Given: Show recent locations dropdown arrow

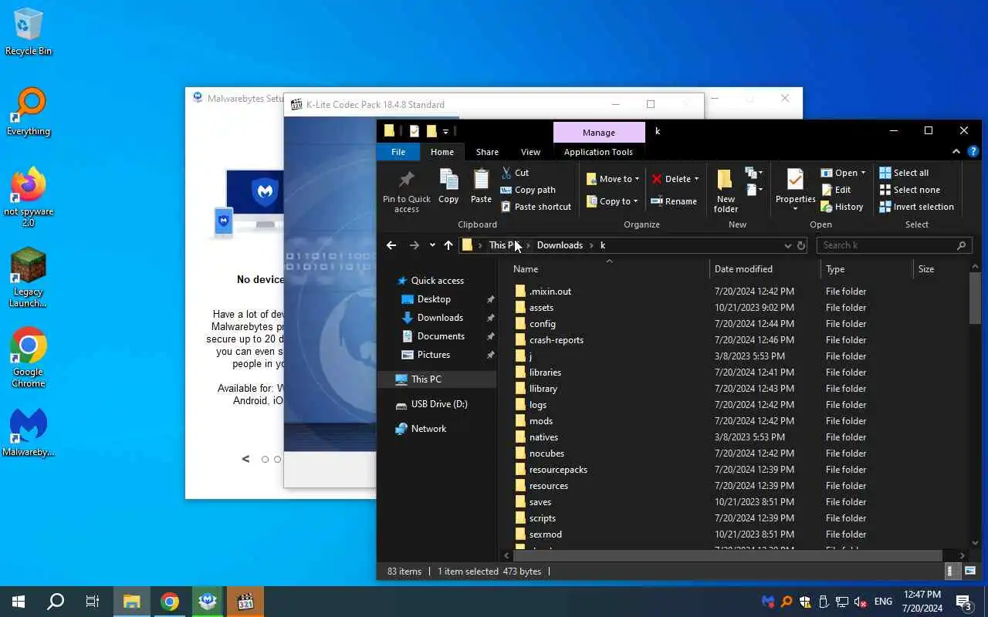Looking at the screenshot, I should coord(432,245).
